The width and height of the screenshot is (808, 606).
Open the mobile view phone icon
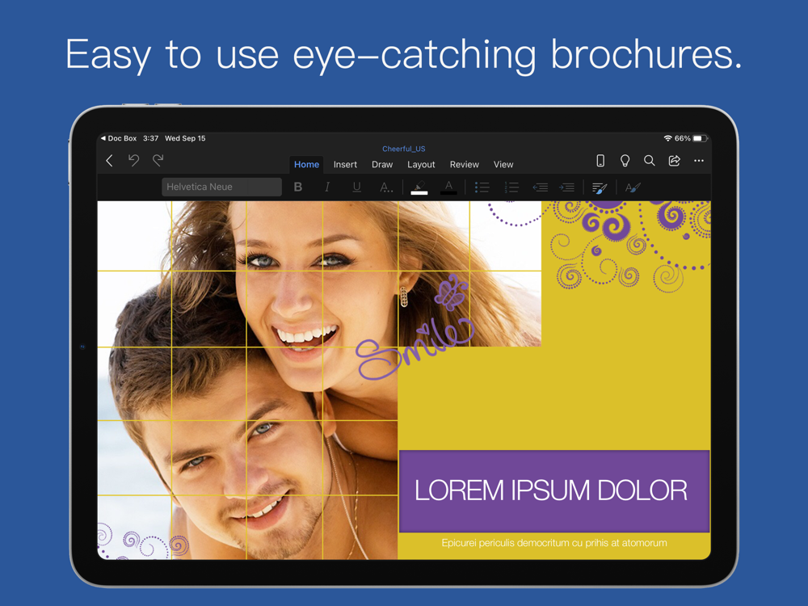pyautogui.click(x=600, y=161)
